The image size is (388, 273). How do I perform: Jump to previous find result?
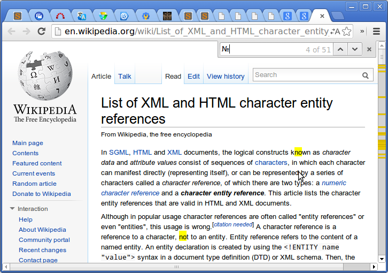tap(340, 49)
